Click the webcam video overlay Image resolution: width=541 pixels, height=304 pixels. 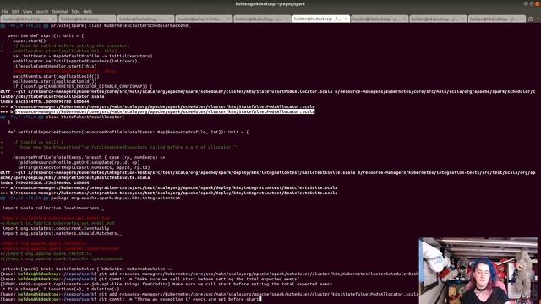(x=478, y=270)
